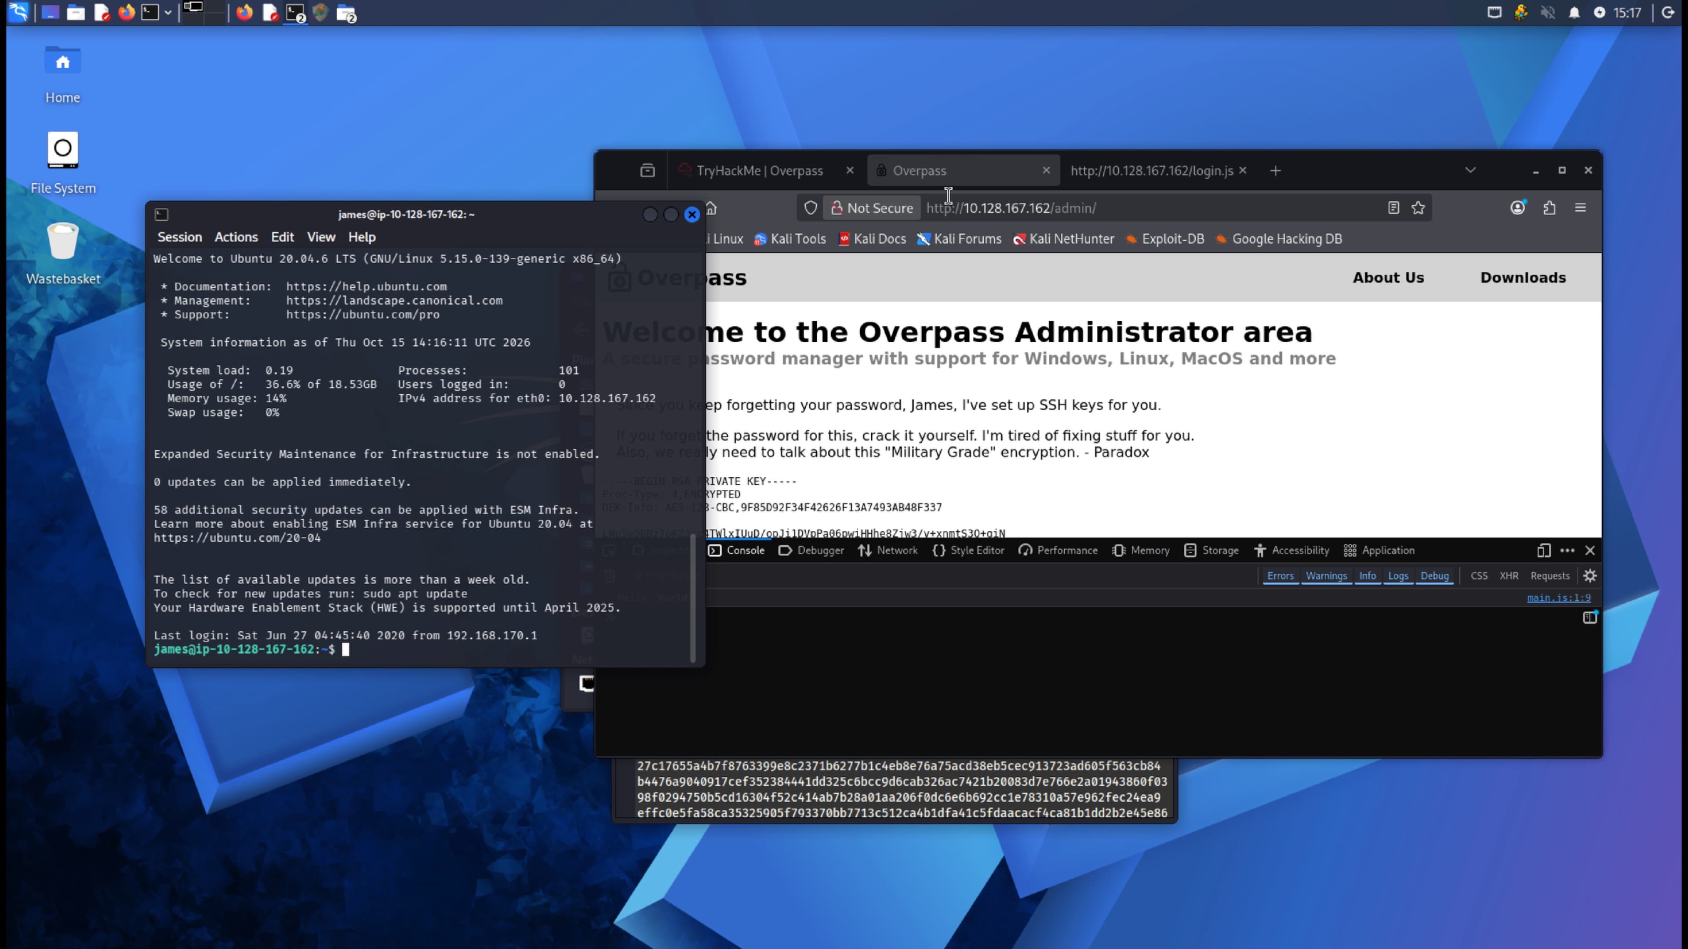This screenshot has height=949, width=1688.
Task: Open the View menu in terminal
Action: coord(321,237)
